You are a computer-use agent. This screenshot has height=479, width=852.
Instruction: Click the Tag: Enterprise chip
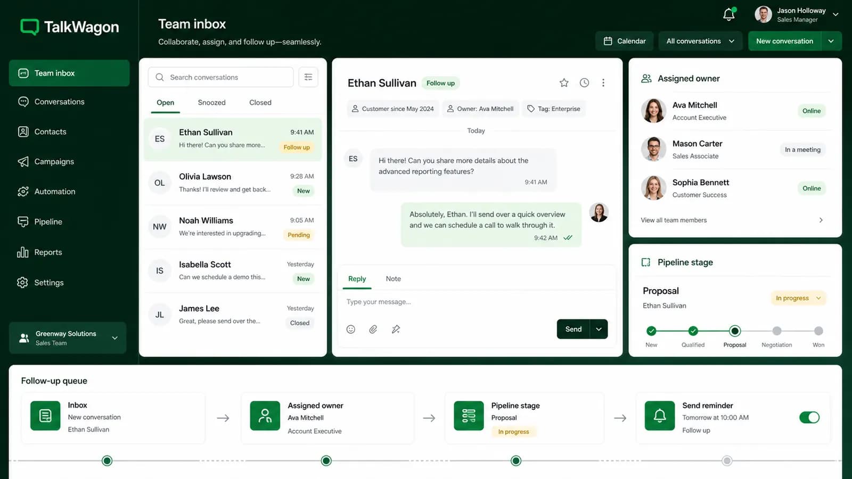553,109
